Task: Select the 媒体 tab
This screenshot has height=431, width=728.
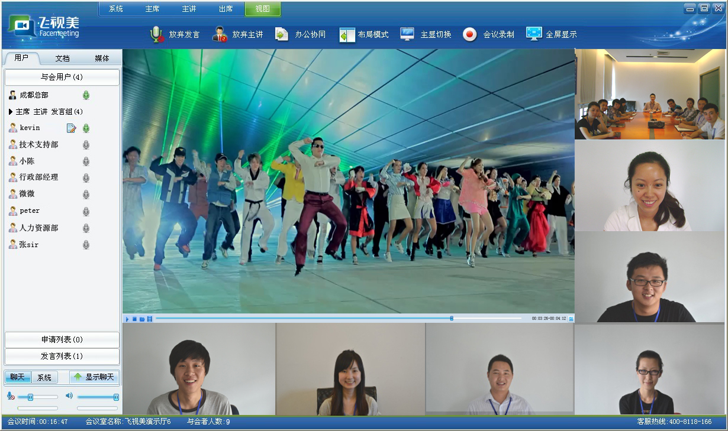Action: [102, 58]
